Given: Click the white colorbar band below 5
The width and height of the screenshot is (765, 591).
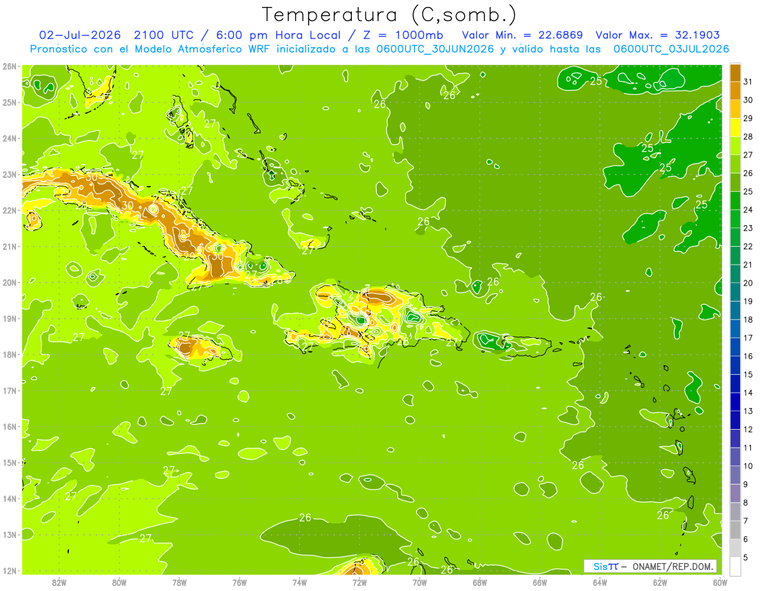Looking at the screenshot, I should coord(735,566).
